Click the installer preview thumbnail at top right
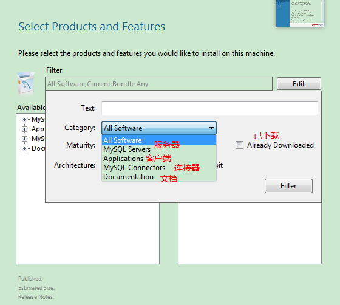The height and width of the screenshot is (305, 340). (x=300, y=13)
